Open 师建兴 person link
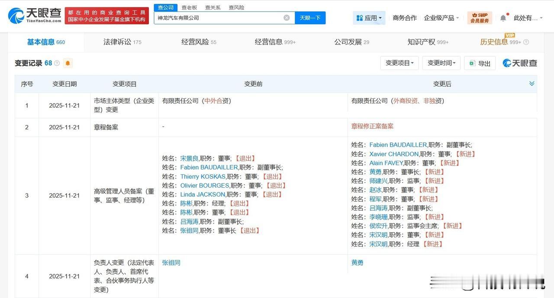Image resolution: width=554 pixels, height=298 pixels. coord(379,181)
